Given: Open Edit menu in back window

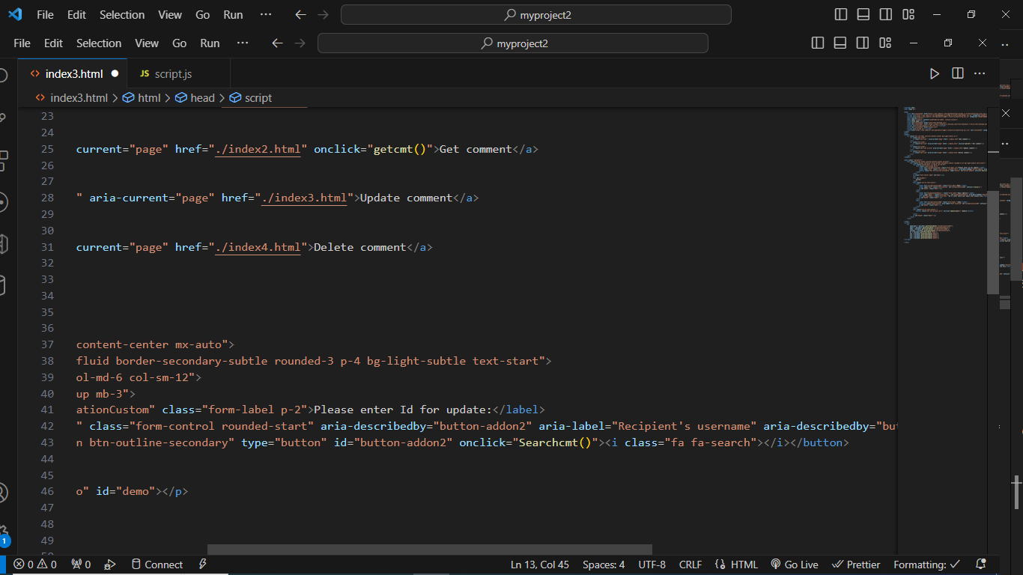Looking at the screenshot, I should [x=76, y=15].
